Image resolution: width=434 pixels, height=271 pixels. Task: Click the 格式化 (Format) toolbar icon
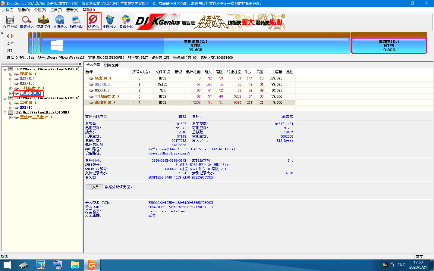tap(93, 22)
